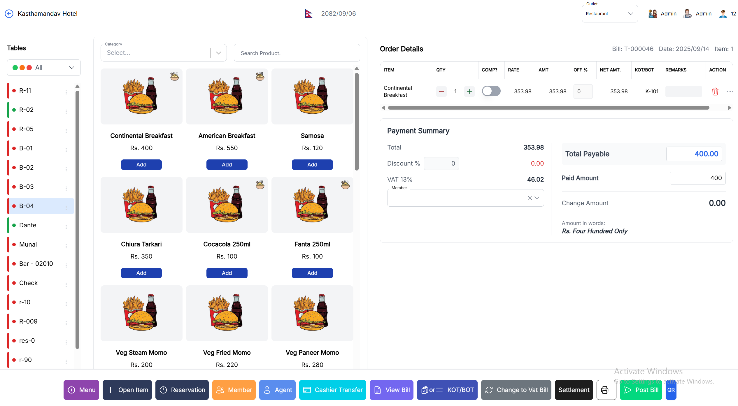Image resolution: width=738 pixels, height=406 pixels.
Task: Click the back arrow beside Kasthamandav Hotel
Action: 9,14
